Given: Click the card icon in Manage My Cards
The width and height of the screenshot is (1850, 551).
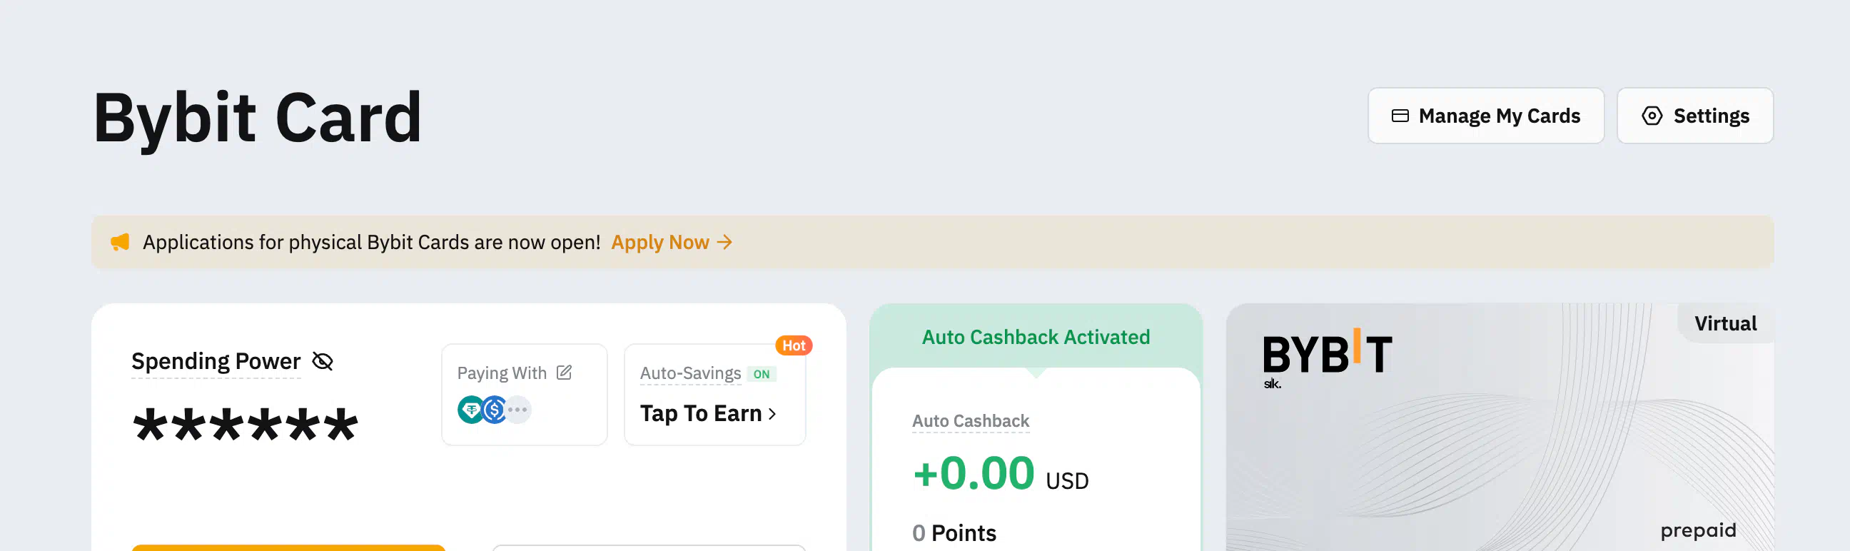Looking at the screenshot, I should 1400,116.
